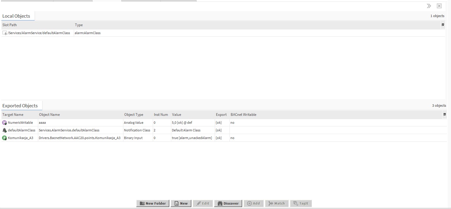Image resolution: width=451 pixels, height=209 pixels.
Task: Sort by the Slot Path column header
Action: 9,25
